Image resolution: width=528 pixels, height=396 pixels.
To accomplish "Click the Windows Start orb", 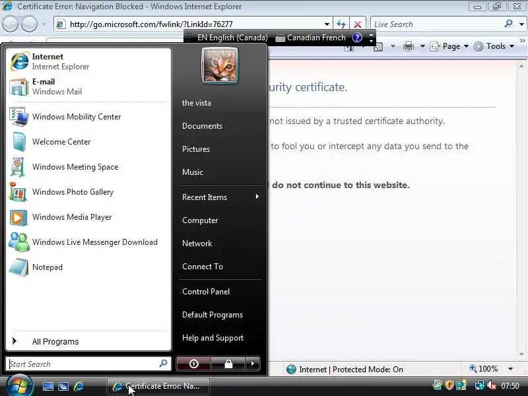I will 19,385.
